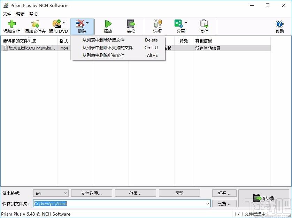
Task: Choose 从列表中删除所选文件 from the menu
Action: tap(103, 40)
